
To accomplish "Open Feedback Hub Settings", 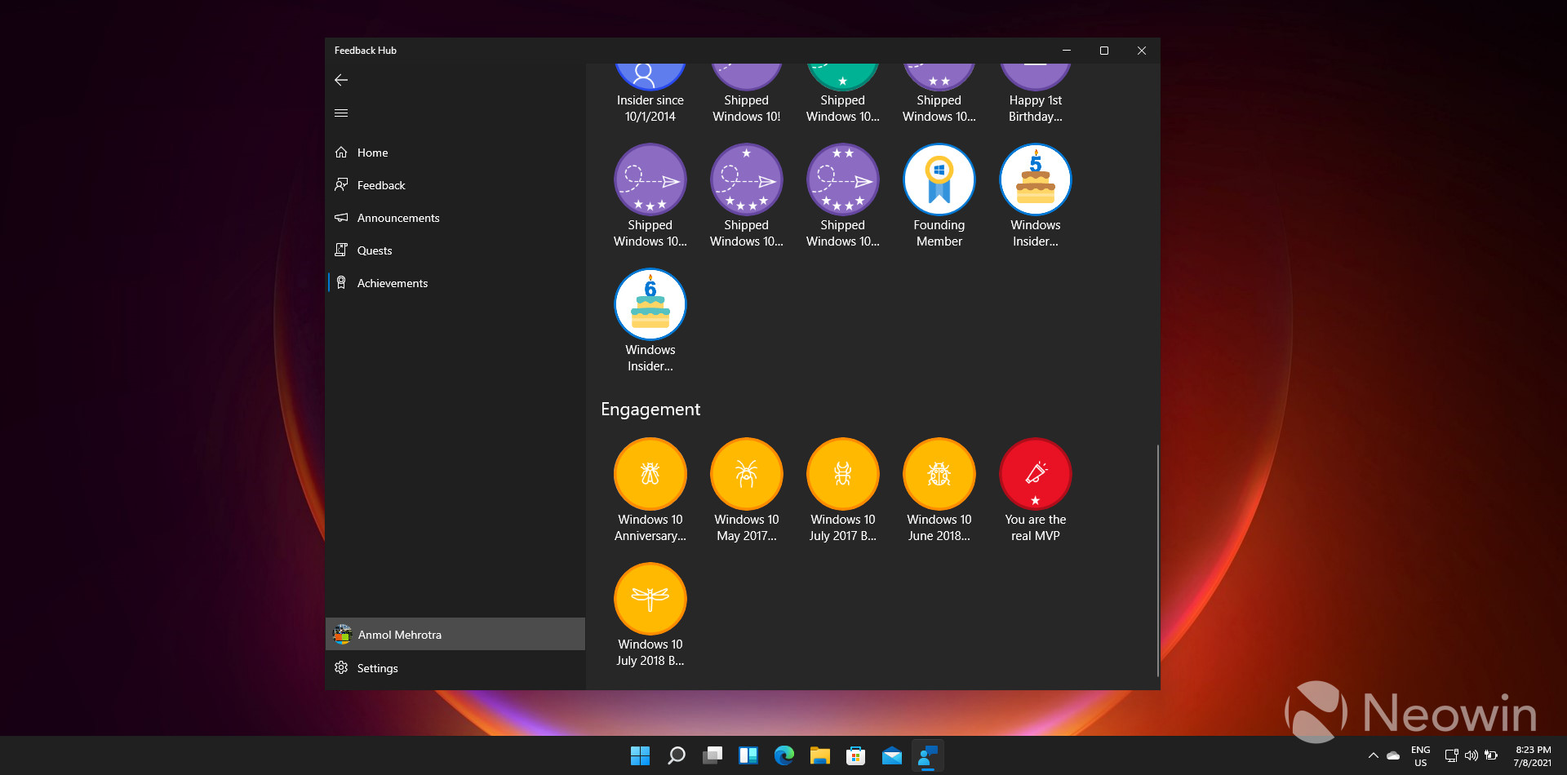I will pos(455,668).
